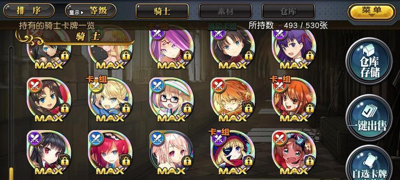Image resolution: width=400 pixels, height=180 pixels.
Task: Select the 骑士 knight tab
Action: [162, 11]
